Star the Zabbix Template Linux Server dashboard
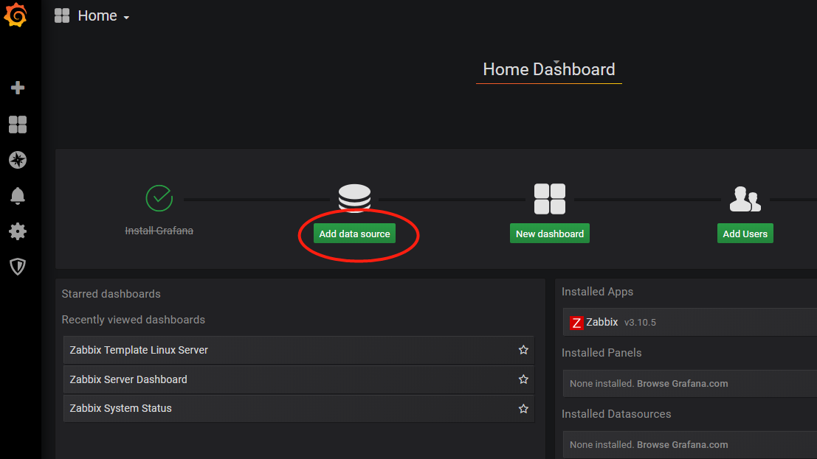This screenshot has width=817, height=459. click(x=523, y=350)
